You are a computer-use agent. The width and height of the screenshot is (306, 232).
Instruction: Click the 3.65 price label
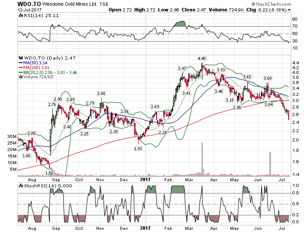(247, 77)
